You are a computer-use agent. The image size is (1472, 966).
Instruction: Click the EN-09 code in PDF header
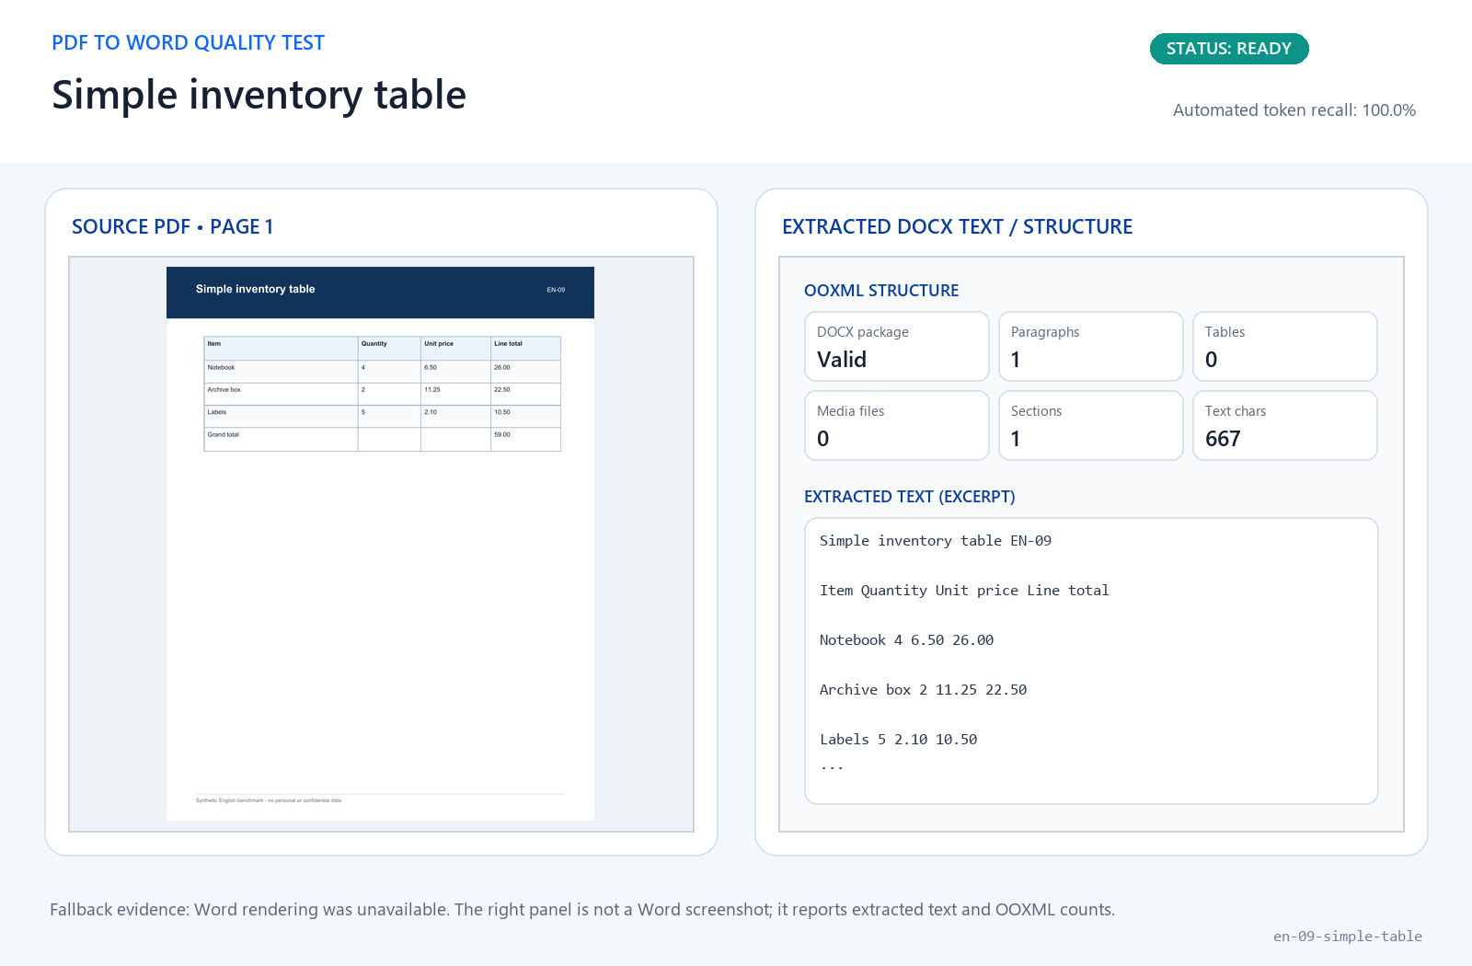coord(556,290)
